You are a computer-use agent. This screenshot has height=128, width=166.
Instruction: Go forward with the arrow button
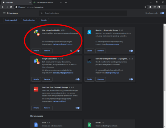(7, 7)
